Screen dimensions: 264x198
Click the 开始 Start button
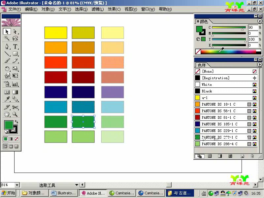(9, 193)
